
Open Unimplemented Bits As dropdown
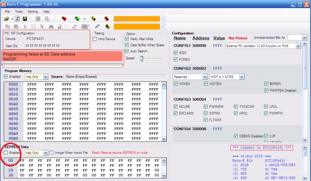(x=304, y=37)
